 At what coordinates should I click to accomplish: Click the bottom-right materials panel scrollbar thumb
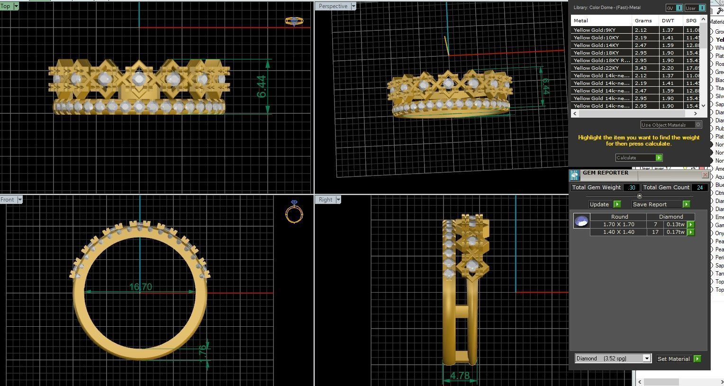(x=661, y=382)
